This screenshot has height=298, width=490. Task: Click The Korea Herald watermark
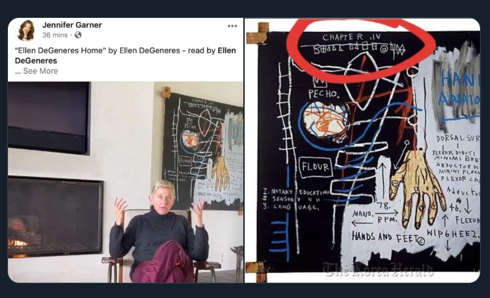pyautogui.click(x=378, y=269)
